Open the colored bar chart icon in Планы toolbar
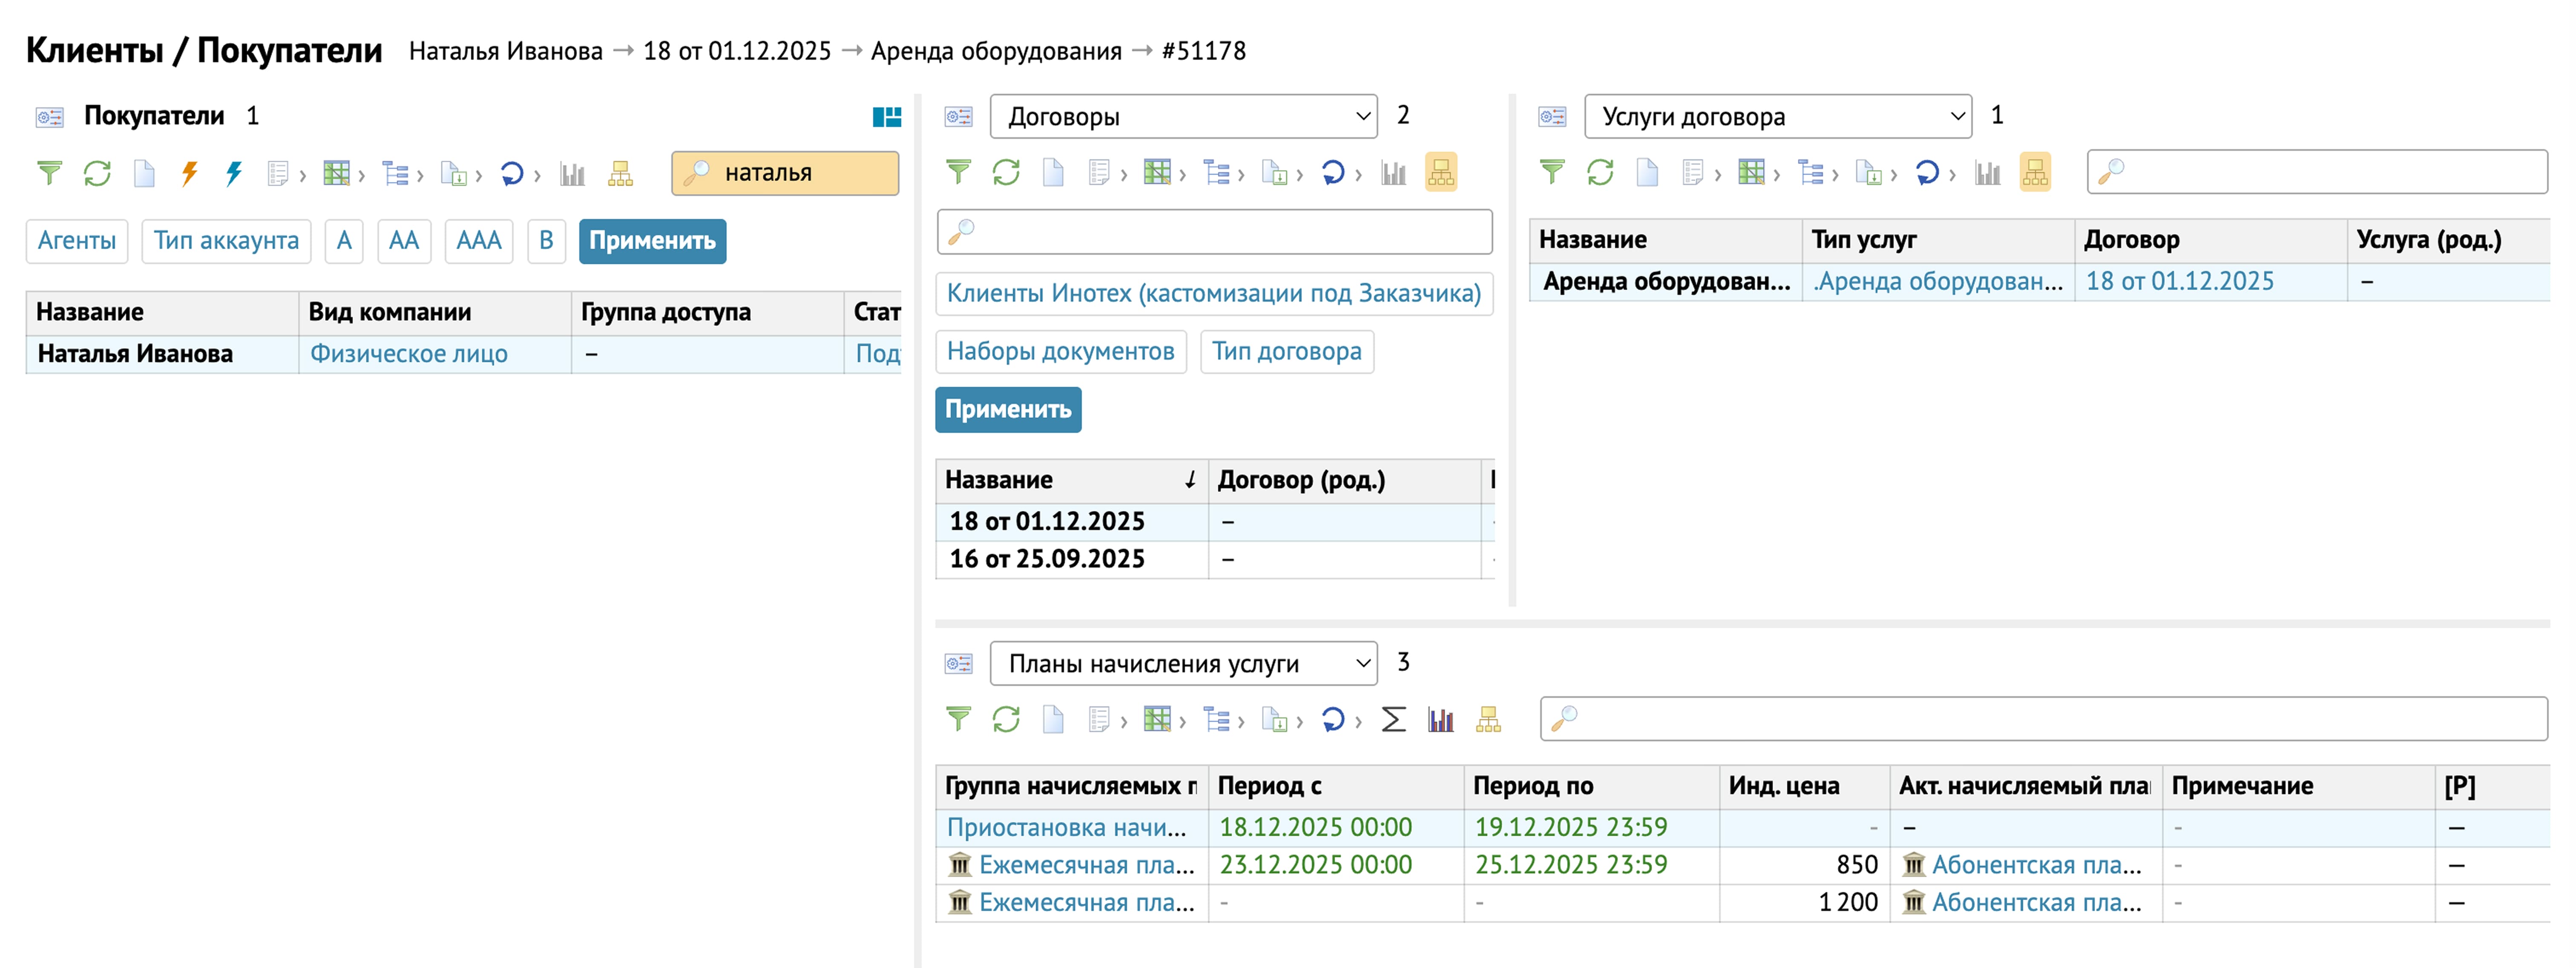 coord(1440,720)
